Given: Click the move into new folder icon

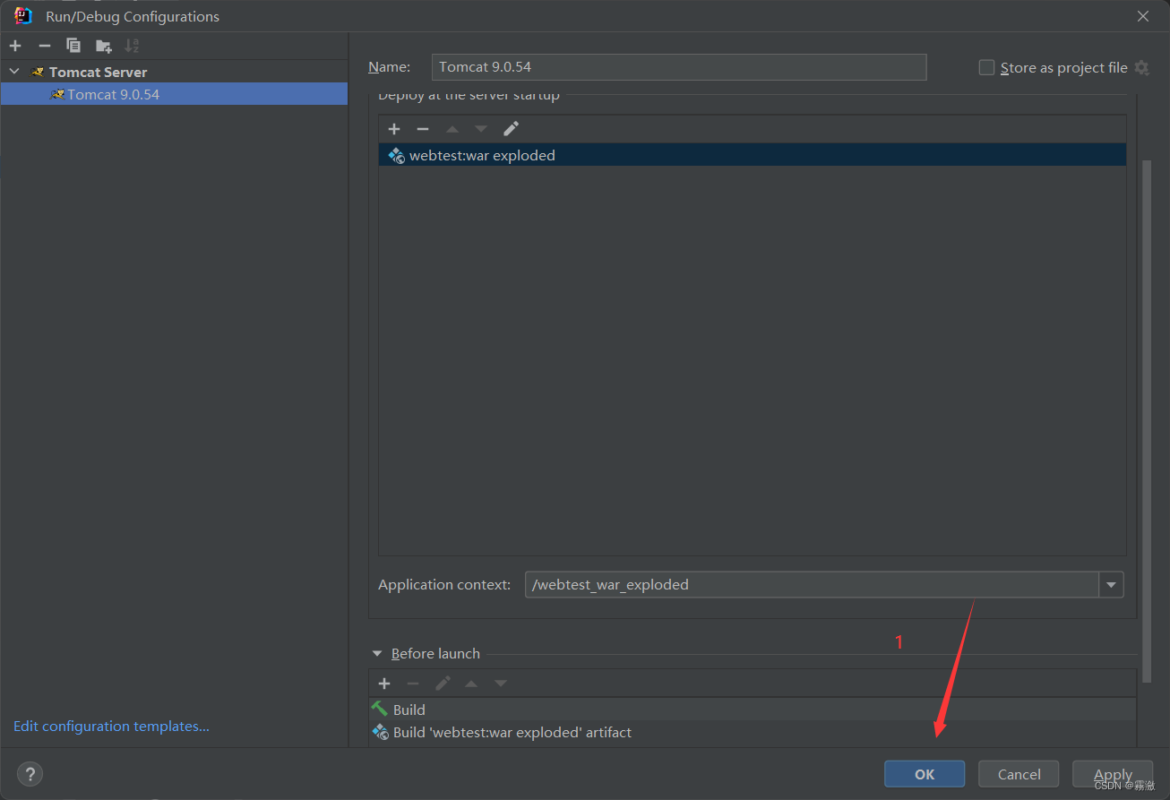Looking at the screenshot, I should point(103,46).
